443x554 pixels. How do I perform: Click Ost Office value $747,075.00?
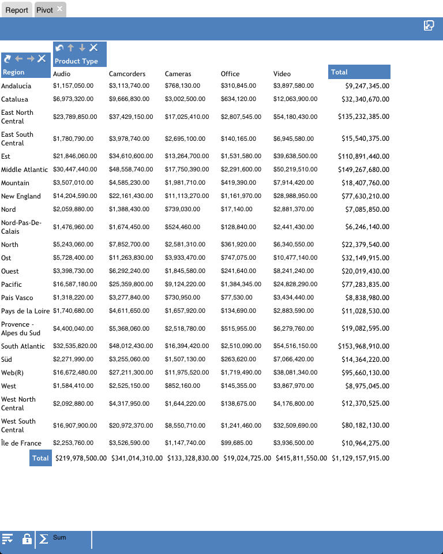pyautogui.click(x=238, y=257)
